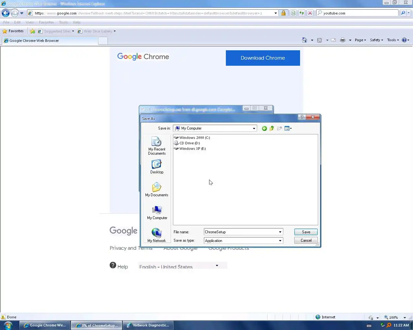Click the Compatibility View icon

(x=293, y=13)
